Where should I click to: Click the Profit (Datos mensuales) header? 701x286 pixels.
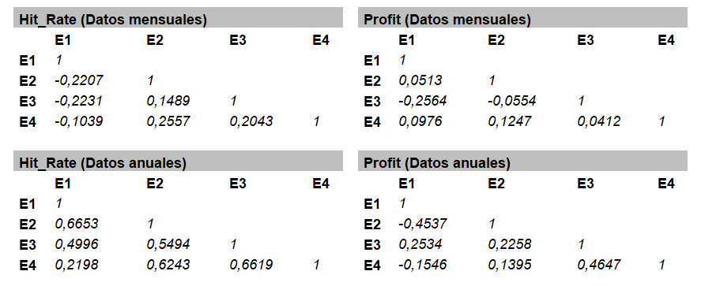click(522, 18)
